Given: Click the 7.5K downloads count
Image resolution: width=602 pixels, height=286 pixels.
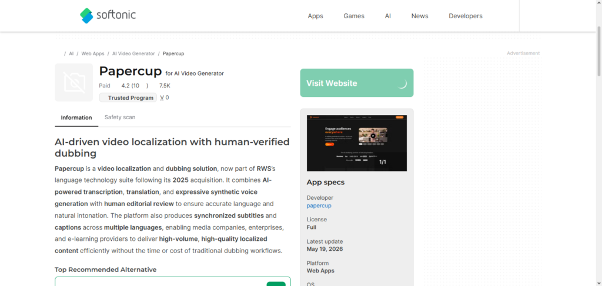Looking at the screenshot, I should click(165, 86).
